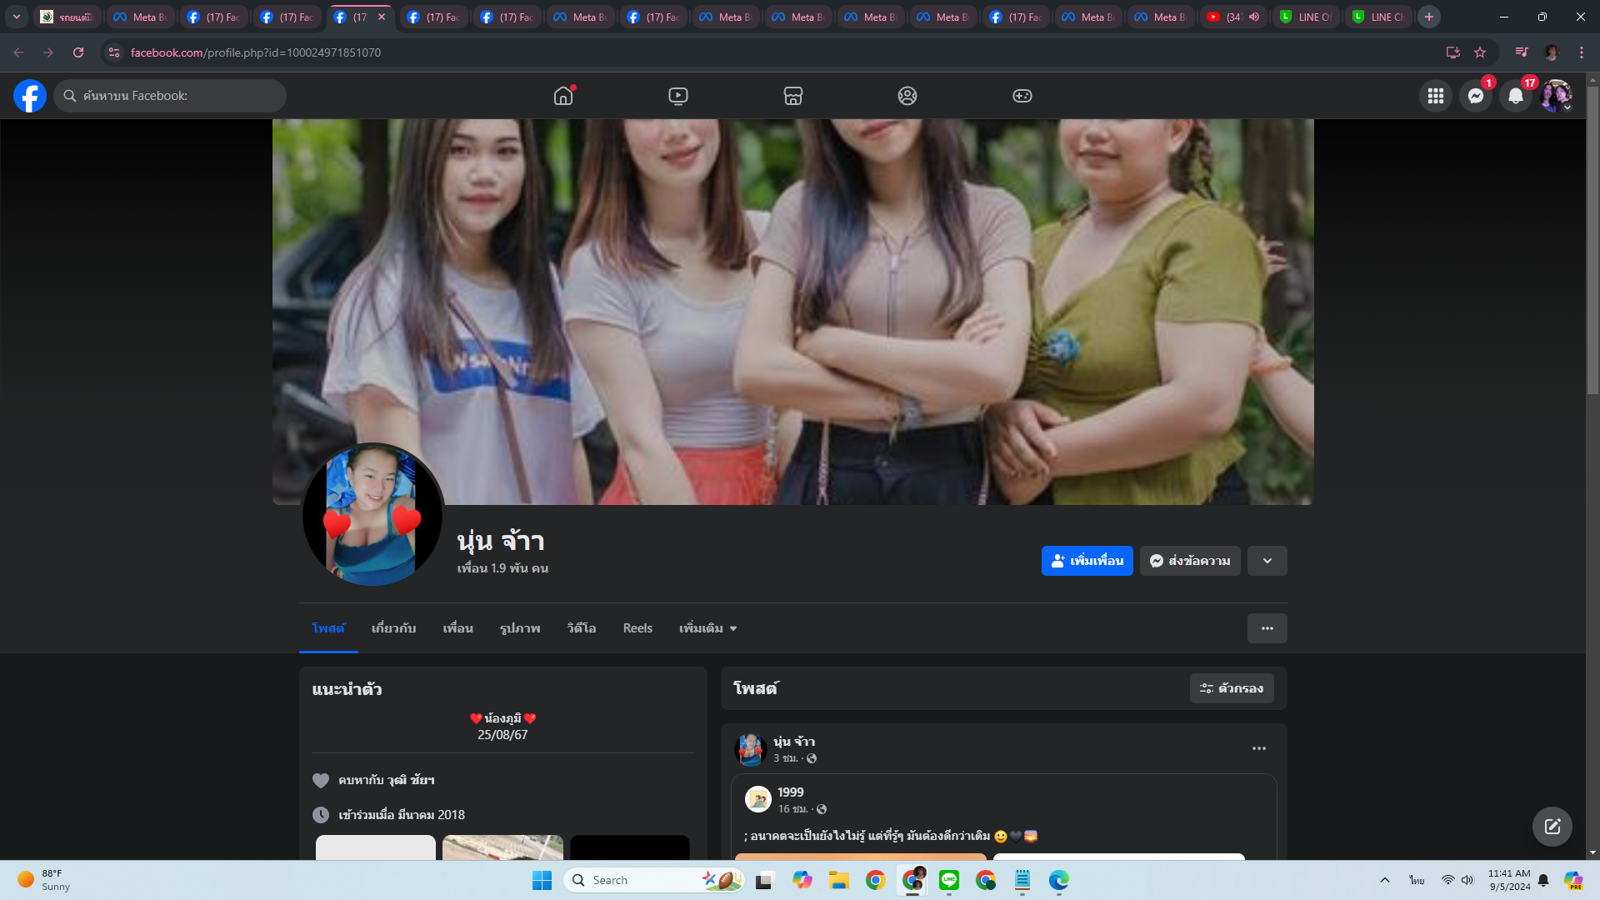Viewport: 1600px width, 900px height.
Task: Open the Facebook Watch video icon
Action: (x=678, y=96)
